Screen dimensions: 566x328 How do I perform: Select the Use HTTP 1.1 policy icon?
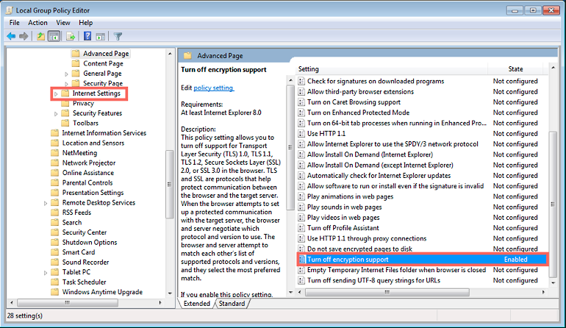[x=301, y=134]
